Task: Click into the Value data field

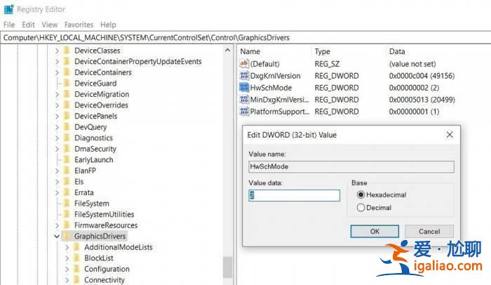Action: coord(295,195)
